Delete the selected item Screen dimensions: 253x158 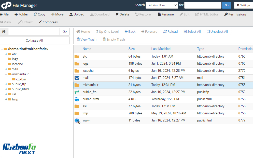122,14
